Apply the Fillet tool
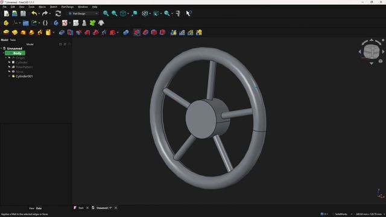The image size is (386, 217). point(137,33)
